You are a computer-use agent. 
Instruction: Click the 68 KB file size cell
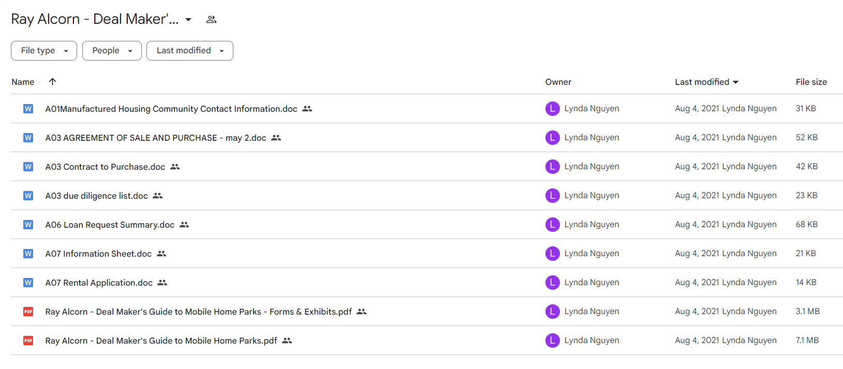pos(807,225)
